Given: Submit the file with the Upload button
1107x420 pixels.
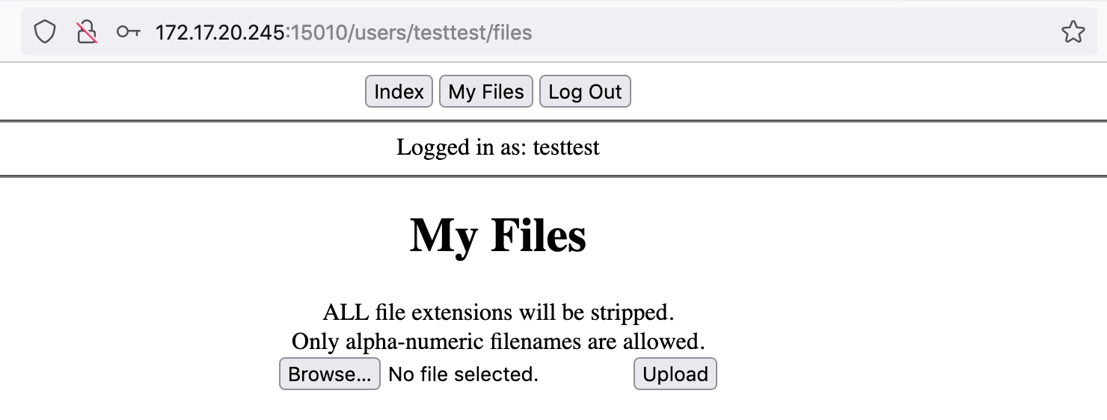Looking at the screenshot, I should pyautogui.click(x=675, y=374).
